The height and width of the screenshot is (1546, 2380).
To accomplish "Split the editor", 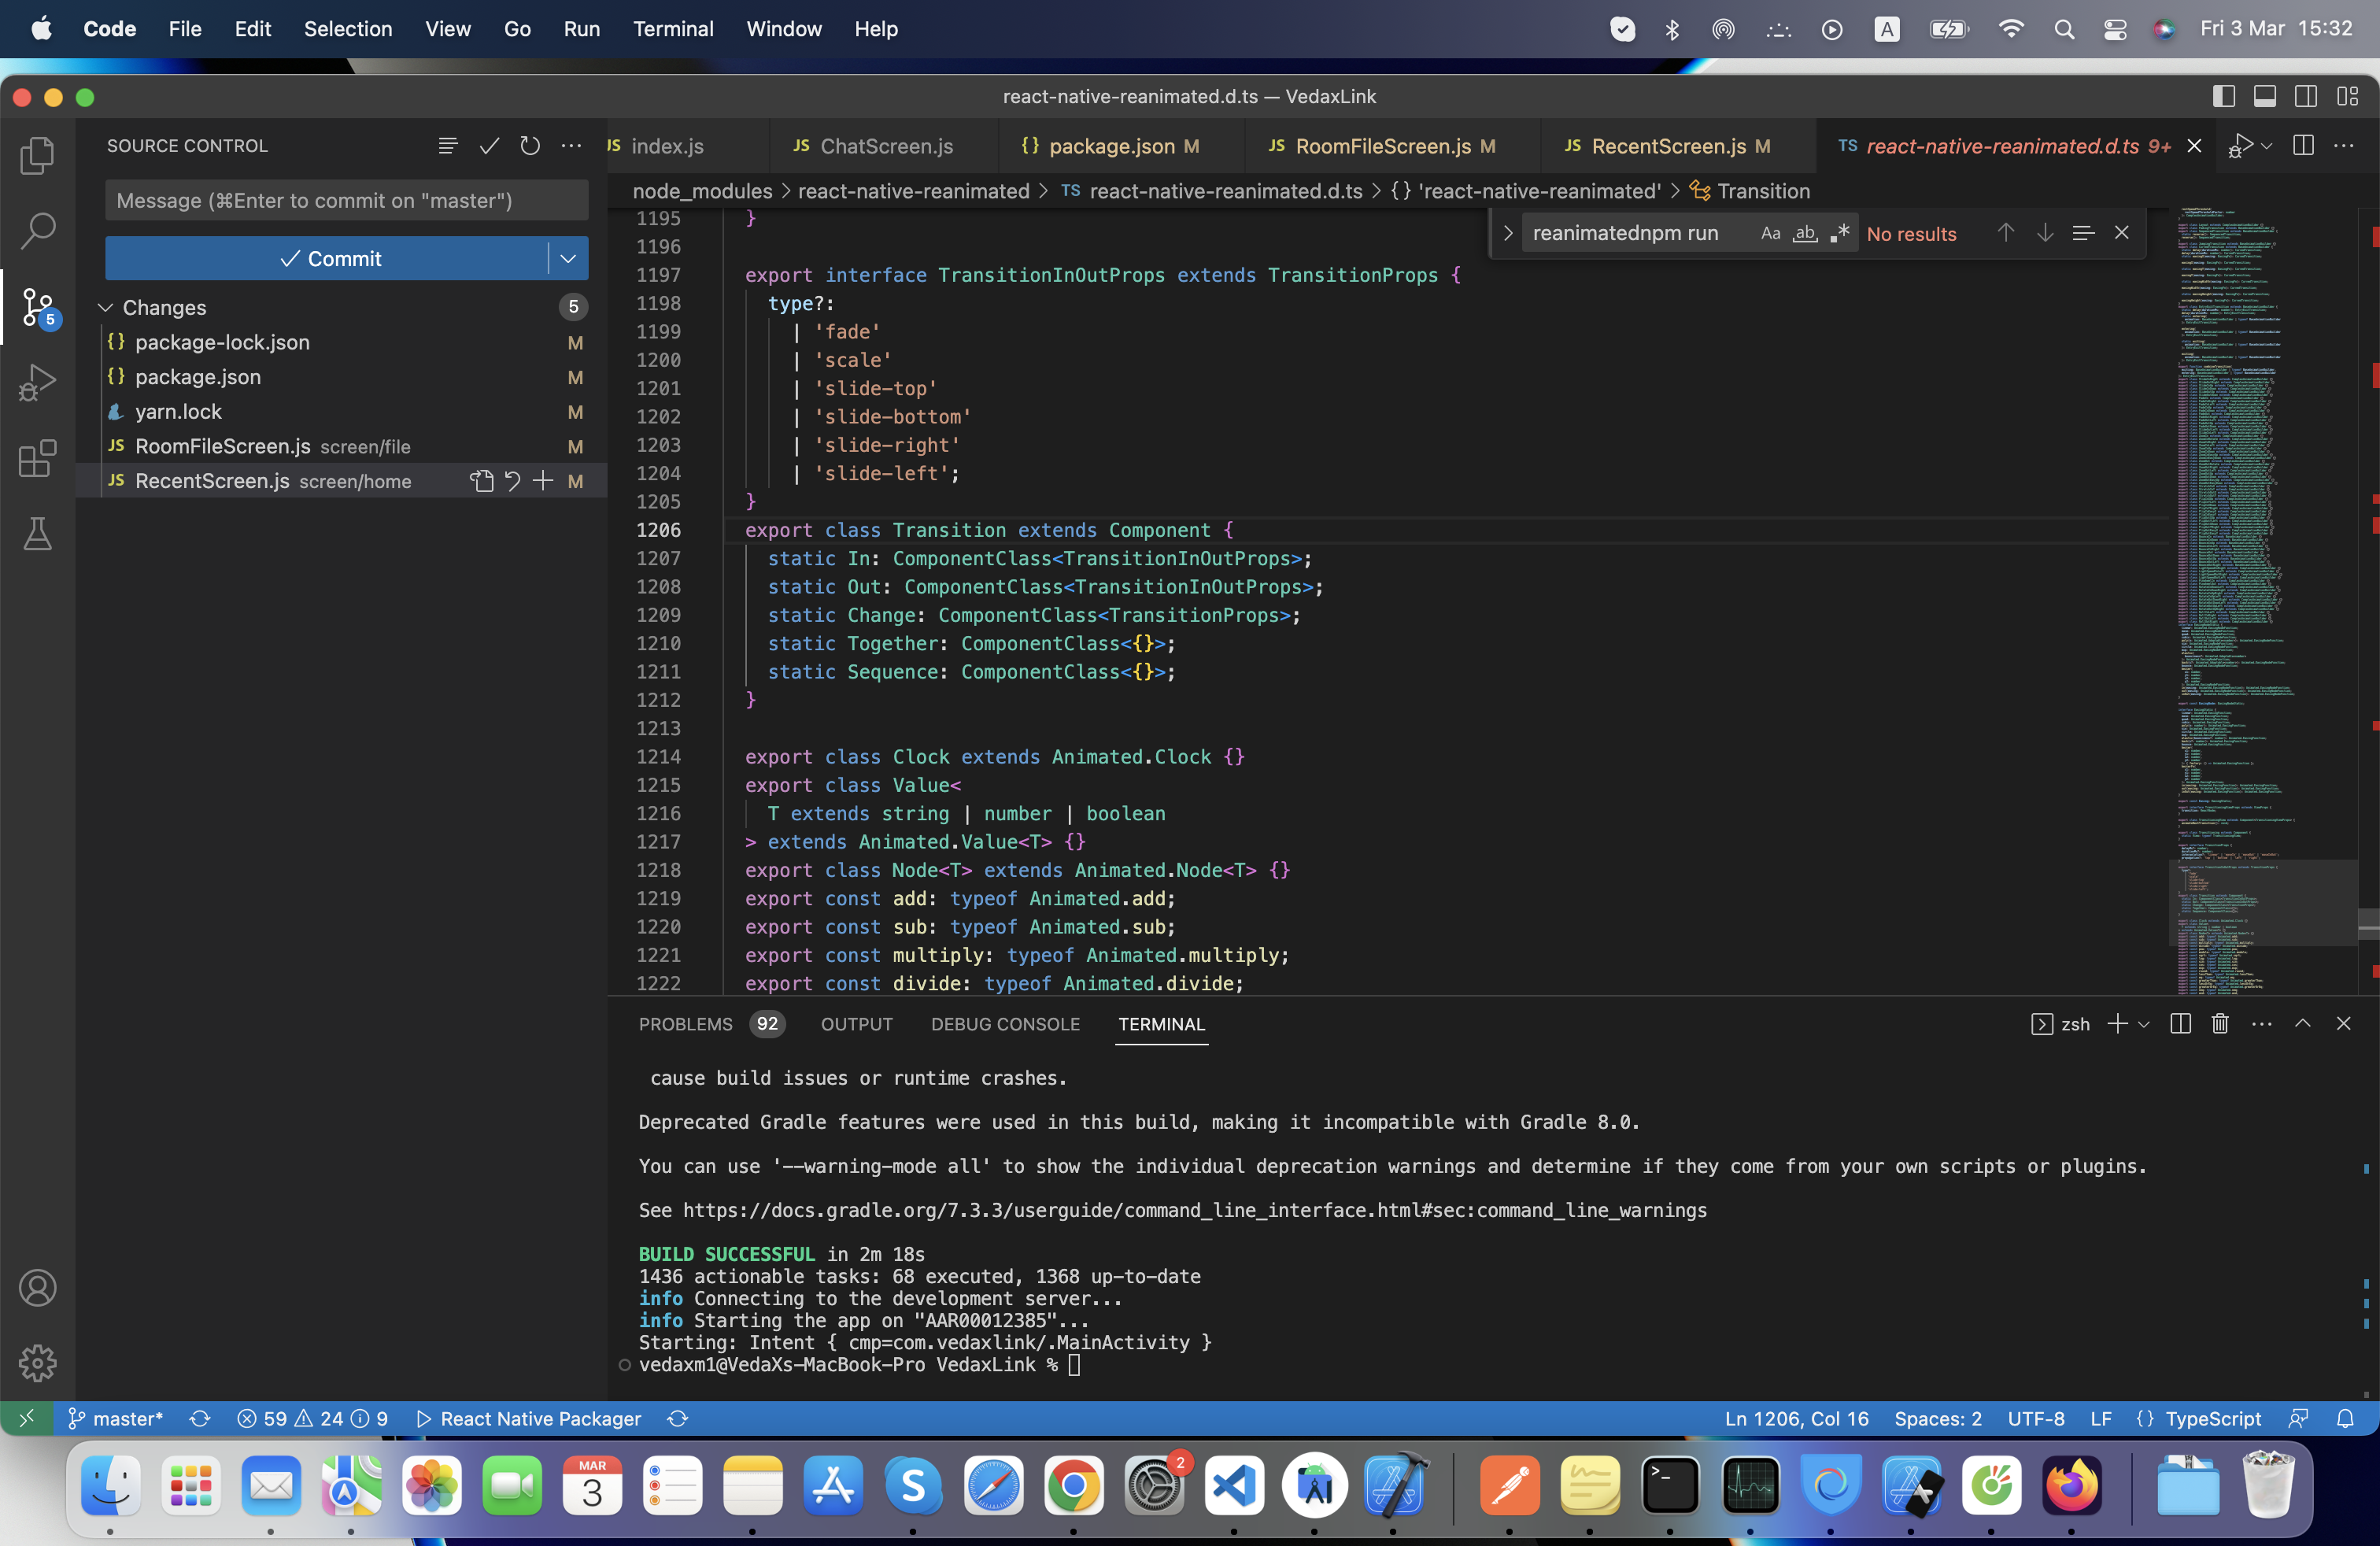I will 2302,145.
